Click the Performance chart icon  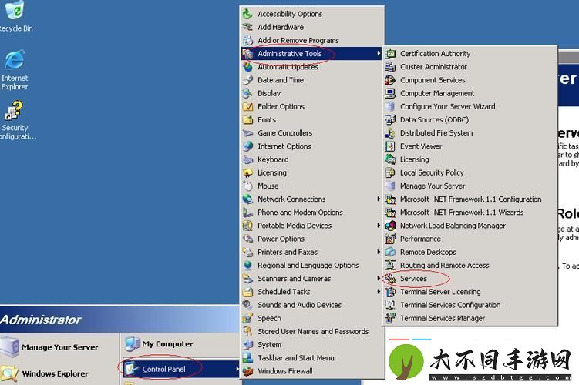390,239
